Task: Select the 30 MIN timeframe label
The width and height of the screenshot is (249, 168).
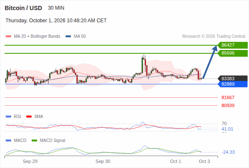Action: click(56, 8)
